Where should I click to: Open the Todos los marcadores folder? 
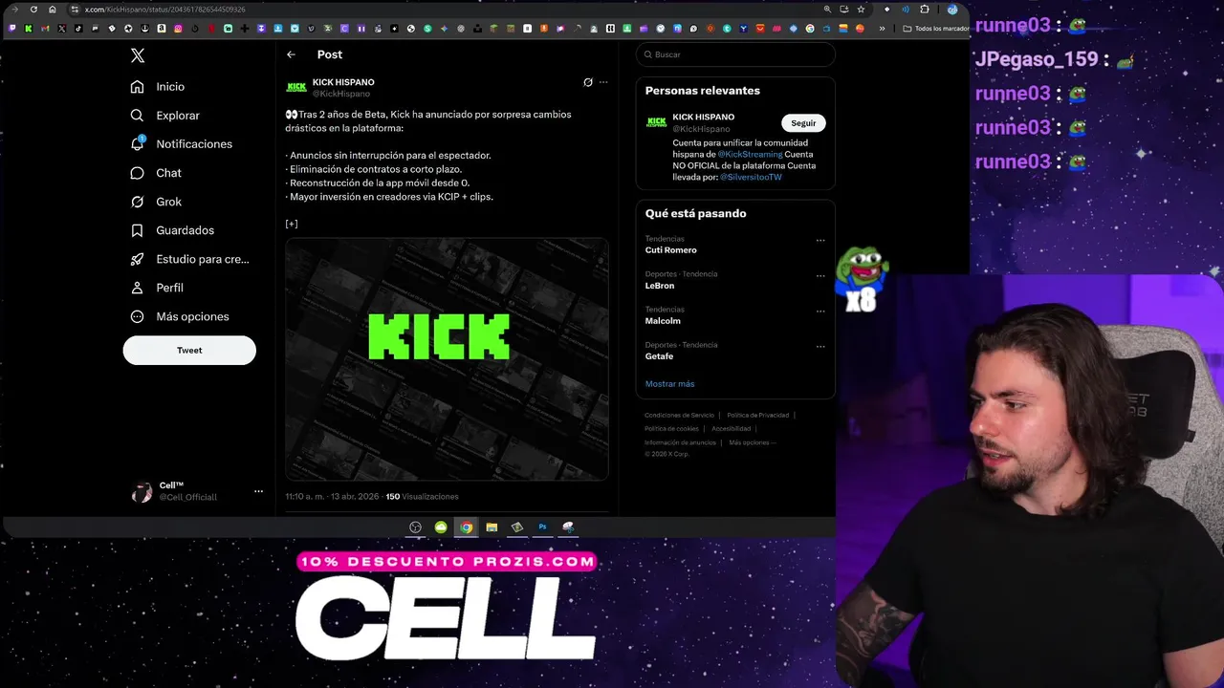937,29
